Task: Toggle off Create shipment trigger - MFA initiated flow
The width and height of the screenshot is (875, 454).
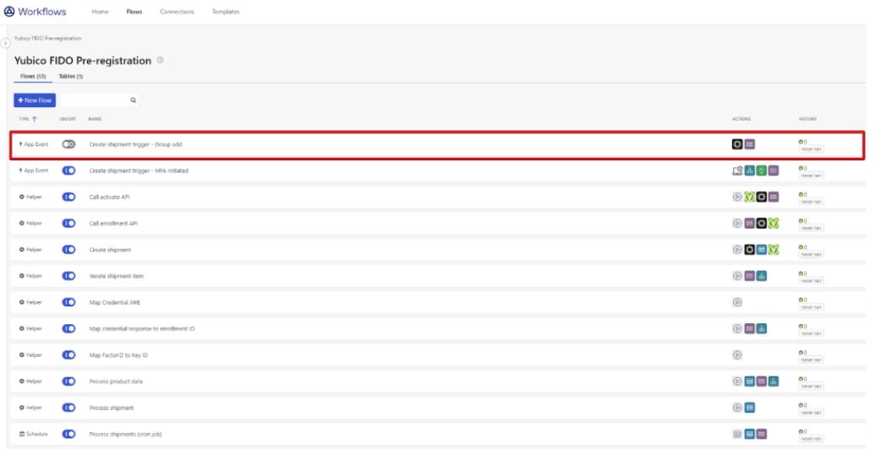Action: pyautogui.click(x=68, y=170)
